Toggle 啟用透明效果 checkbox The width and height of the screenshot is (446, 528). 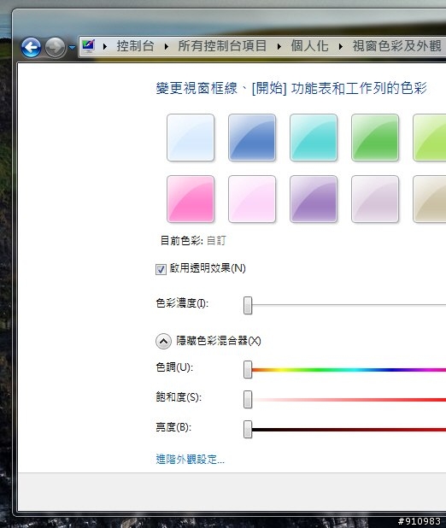point(161,269)
